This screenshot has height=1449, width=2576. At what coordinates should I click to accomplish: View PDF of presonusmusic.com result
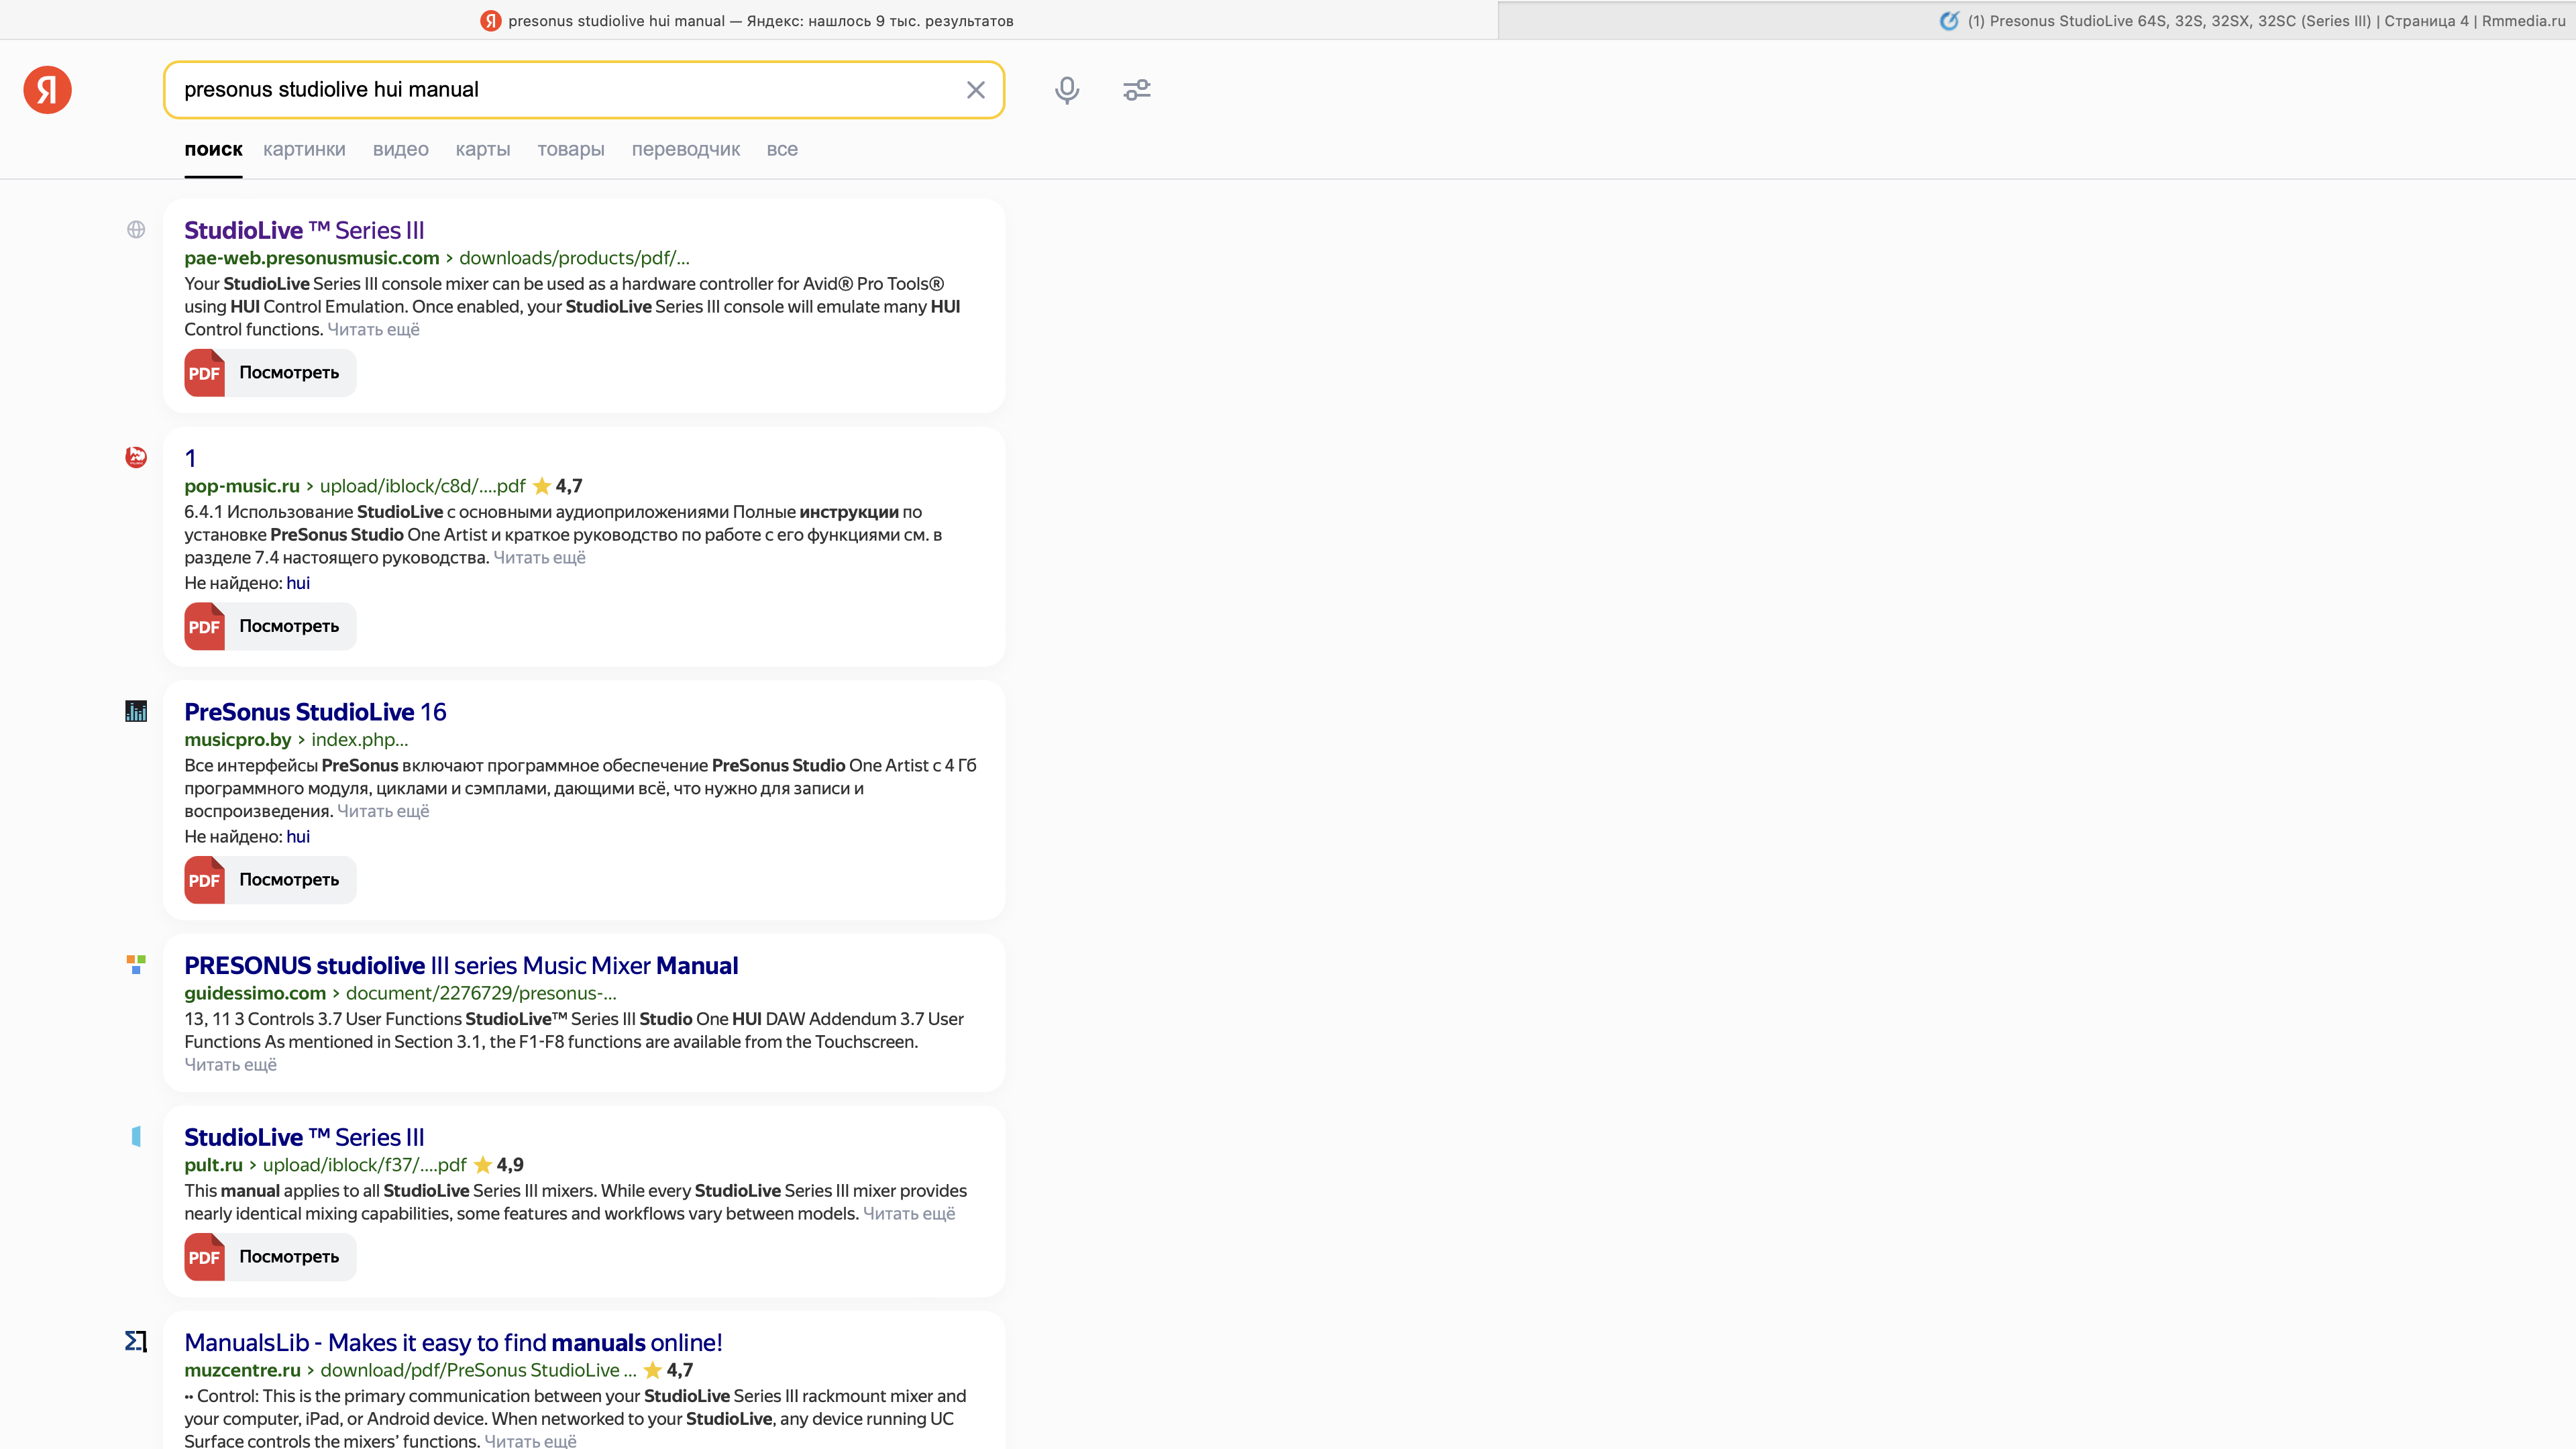click(x=270, y=372)
